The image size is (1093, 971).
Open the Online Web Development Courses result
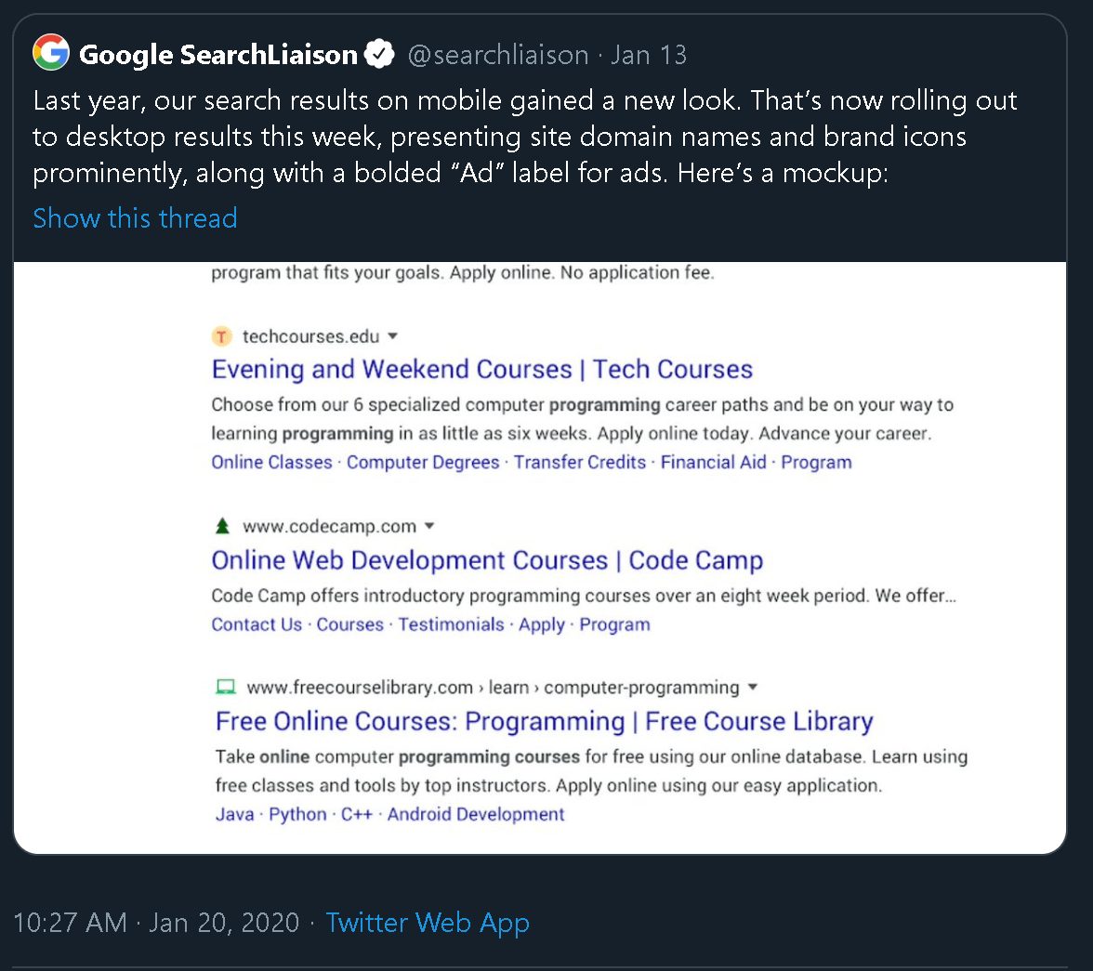[x=487, y=559]
